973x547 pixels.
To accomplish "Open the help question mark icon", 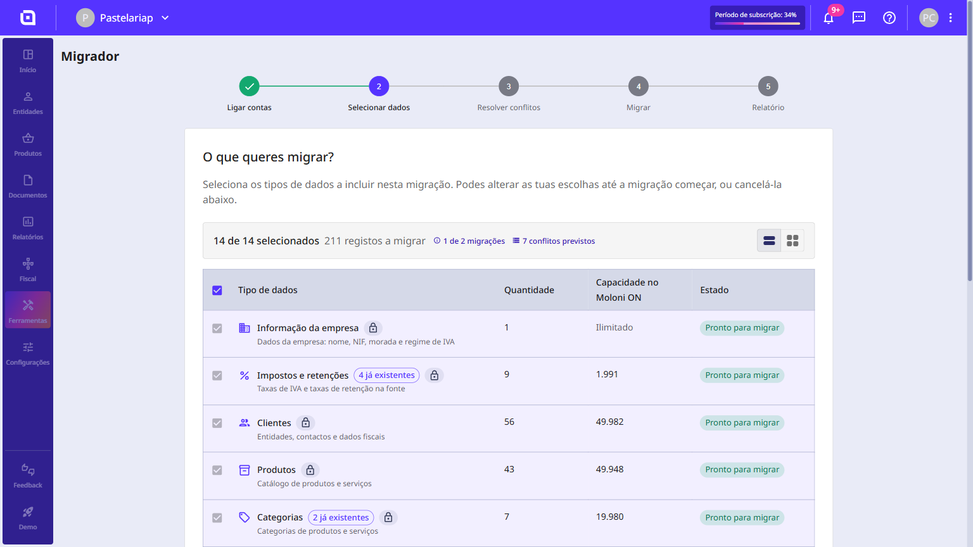I will (x=889, y=18).
